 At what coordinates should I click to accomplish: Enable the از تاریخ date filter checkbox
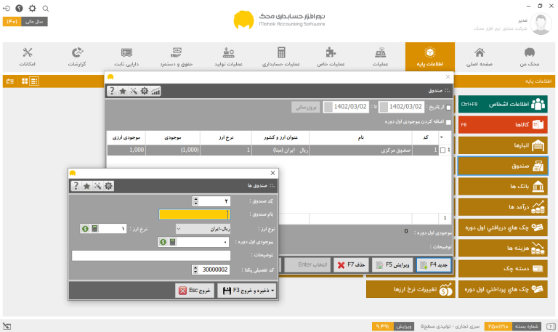(448, 107)
